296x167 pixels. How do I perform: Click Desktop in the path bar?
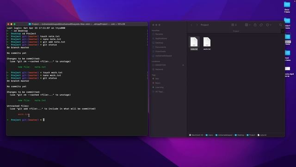pos(240,135)
